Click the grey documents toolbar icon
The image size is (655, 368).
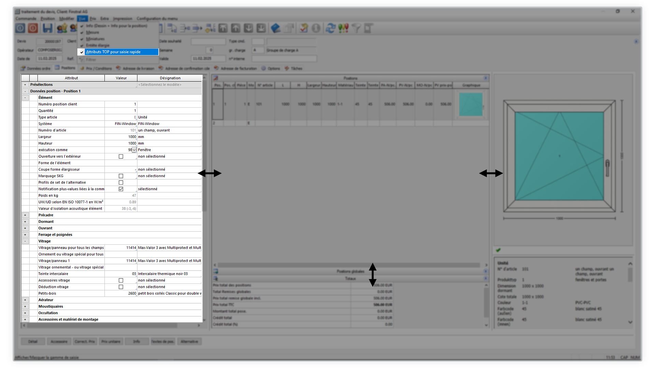pyautogui.click(x=289, y=28)
